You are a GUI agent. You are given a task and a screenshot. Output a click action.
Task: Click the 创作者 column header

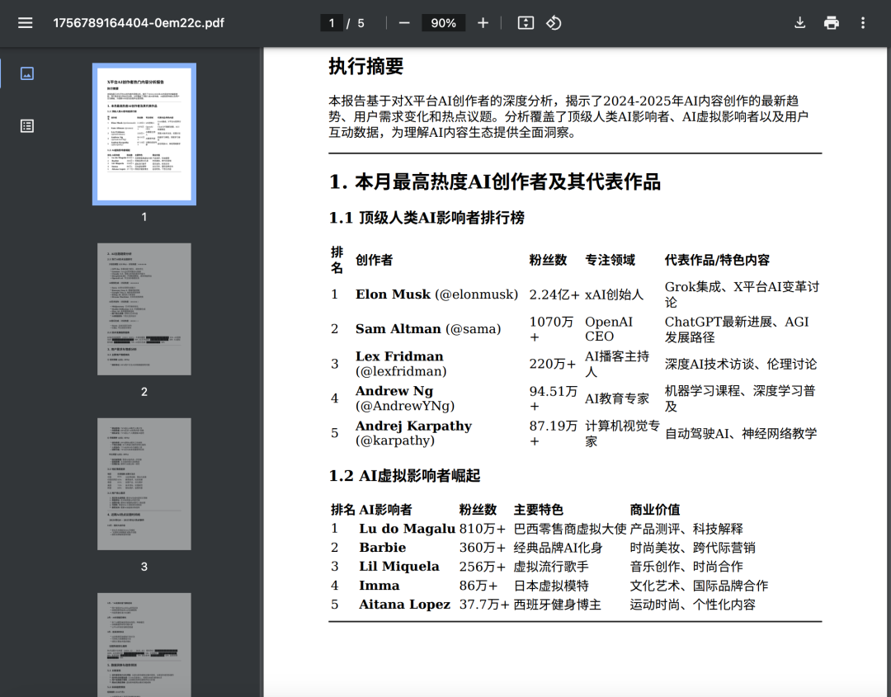374,260
